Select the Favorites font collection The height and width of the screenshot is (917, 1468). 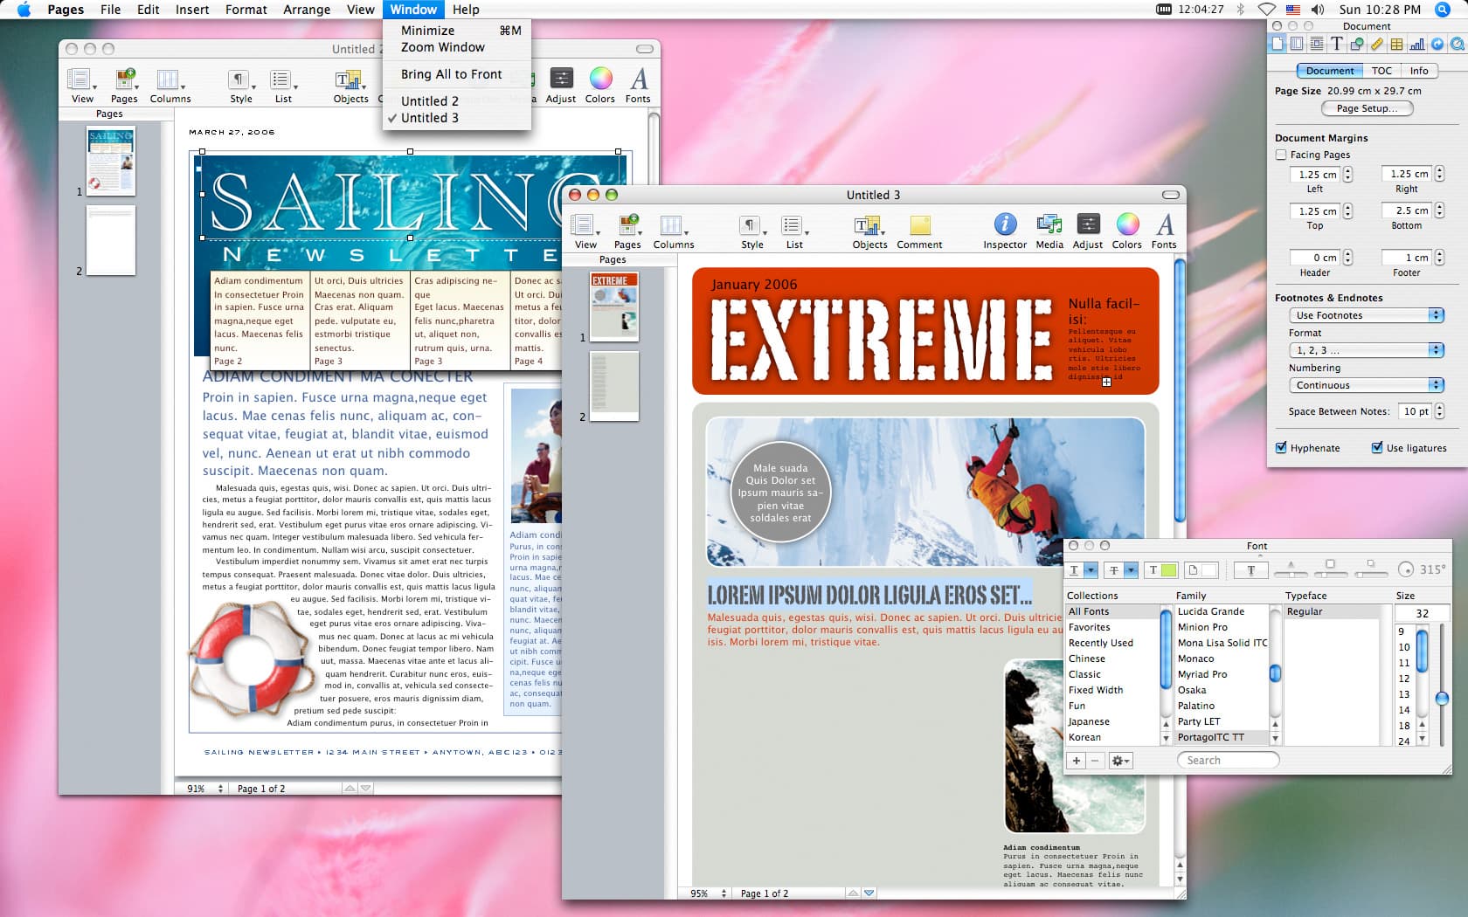[x=1113, y=627]
